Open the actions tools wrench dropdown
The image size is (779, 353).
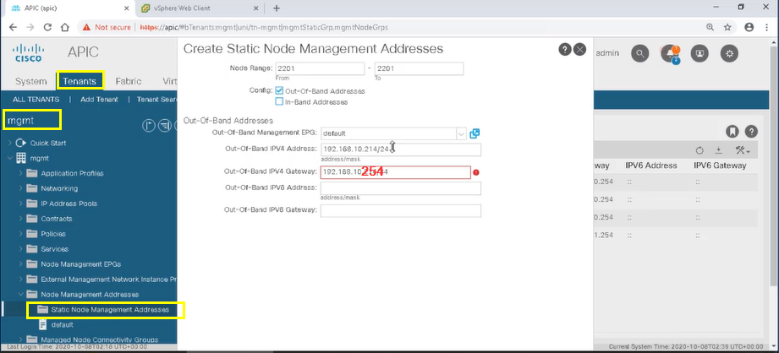tap(743, 150)
